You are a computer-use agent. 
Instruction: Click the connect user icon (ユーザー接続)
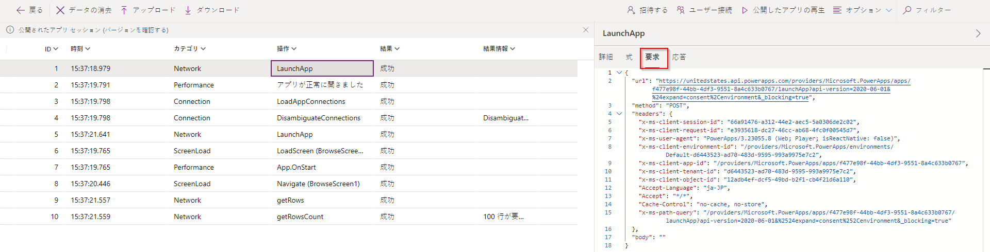click(x=681, y=10)
